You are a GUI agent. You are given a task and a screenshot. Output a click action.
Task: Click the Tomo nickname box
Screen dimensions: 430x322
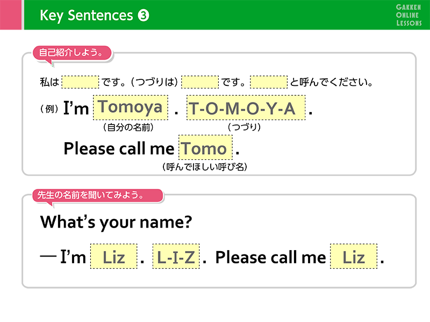click(x=205, y=148)
